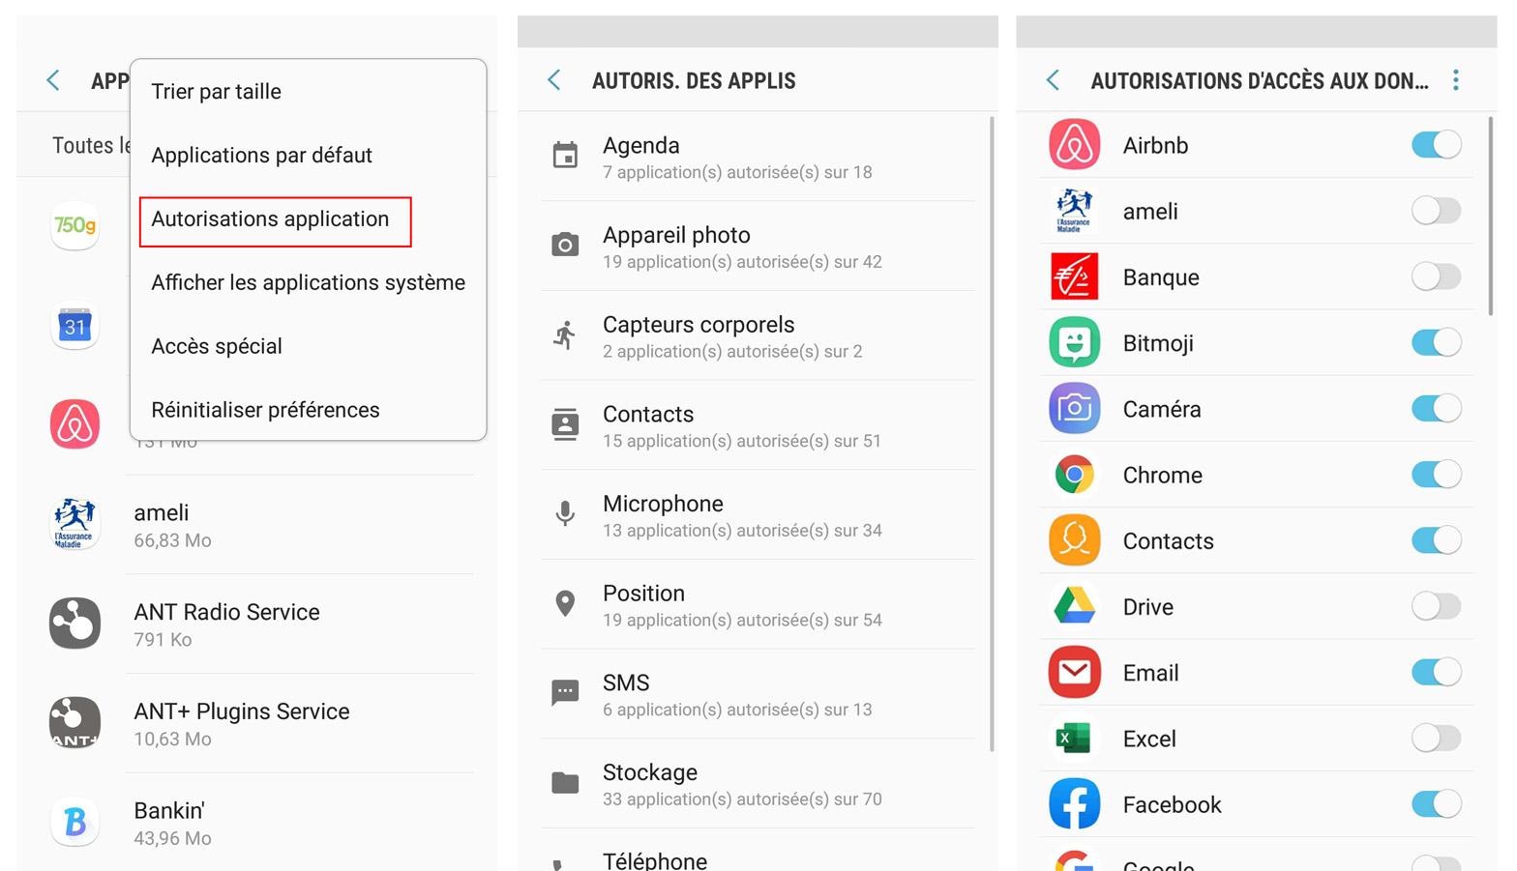Open Accès spécial

(x=217, y=347)
